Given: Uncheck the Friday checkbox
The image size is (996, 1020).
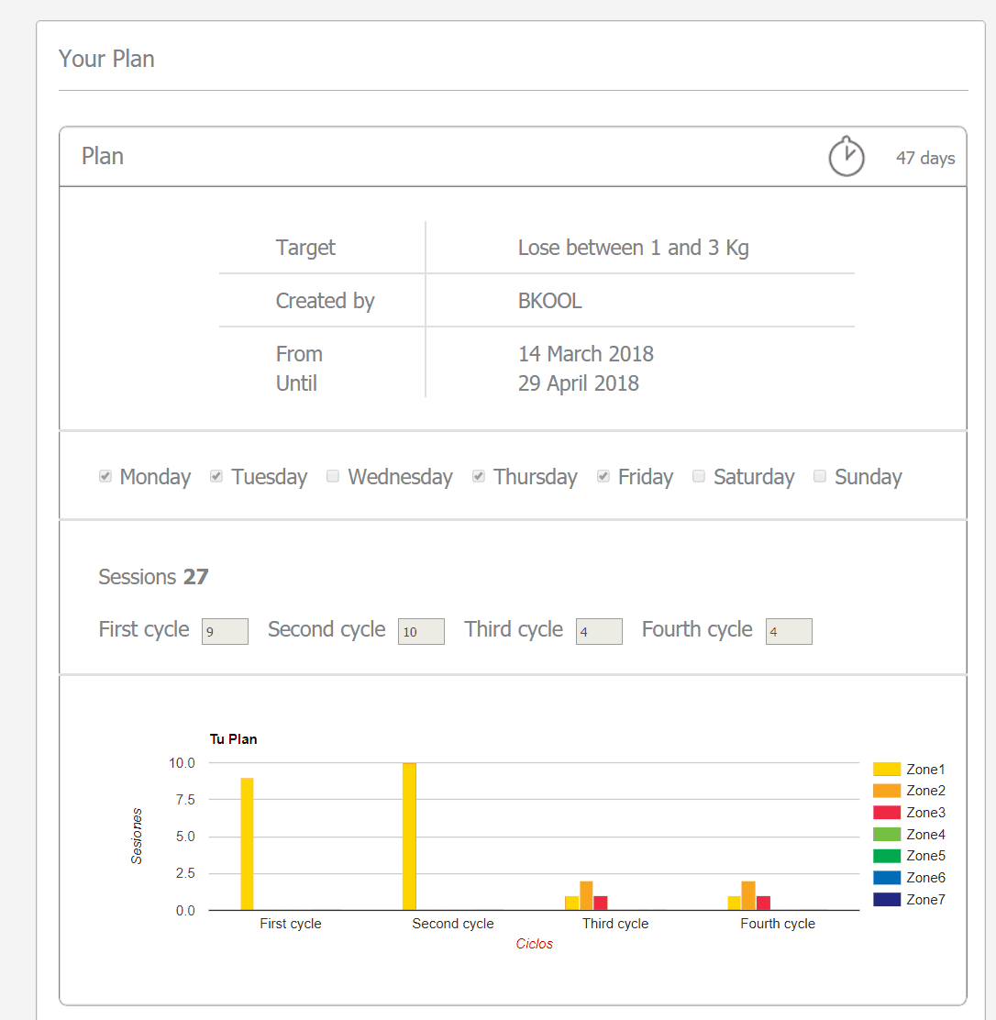Looking at the screenshot, I should coord(603,476).
